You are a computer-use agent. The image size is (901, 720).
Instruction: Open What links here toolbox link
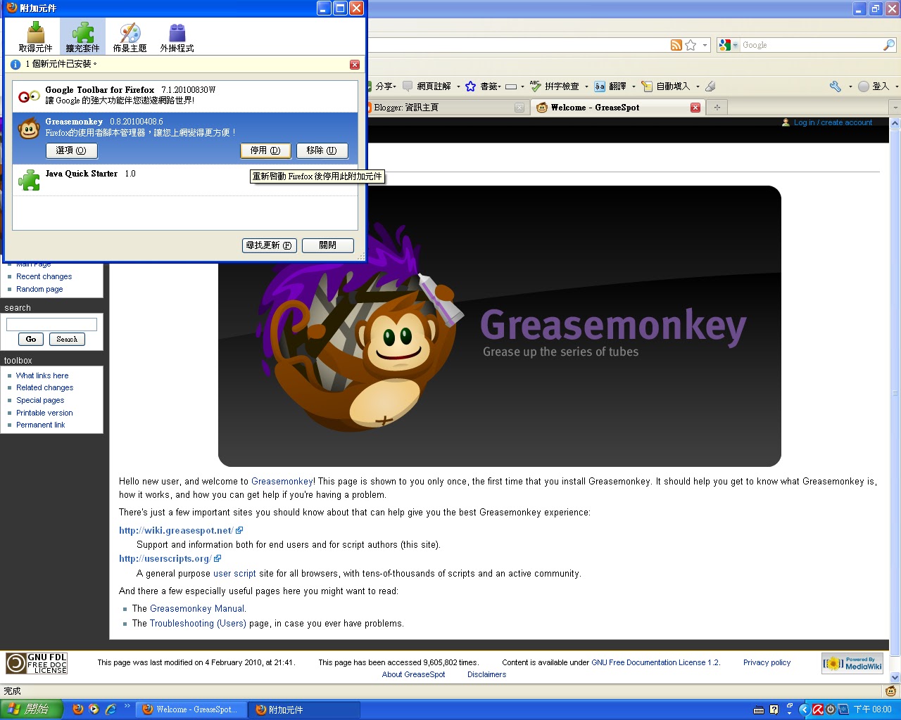(x=42, y=375)
